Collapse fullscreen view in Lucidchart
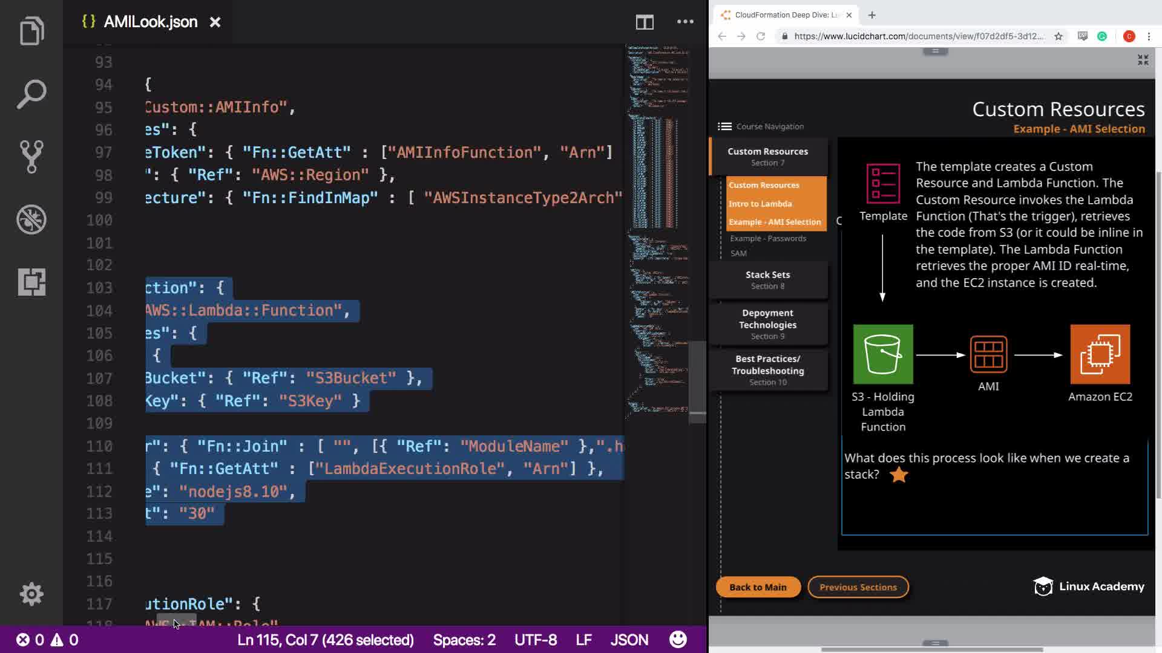 click(1143, 60)
